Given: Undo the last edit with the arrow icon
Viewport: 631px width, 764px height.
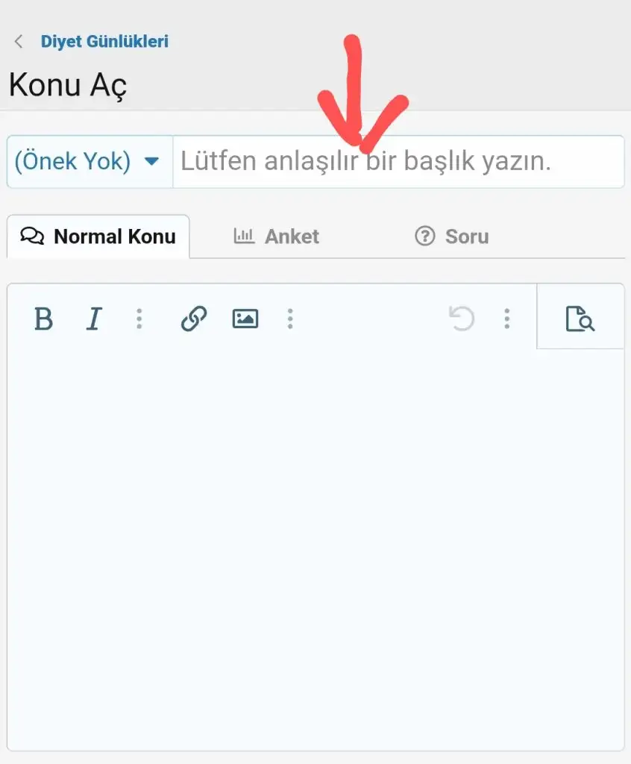Looking at the screenshot, I should tap(462, 319).
